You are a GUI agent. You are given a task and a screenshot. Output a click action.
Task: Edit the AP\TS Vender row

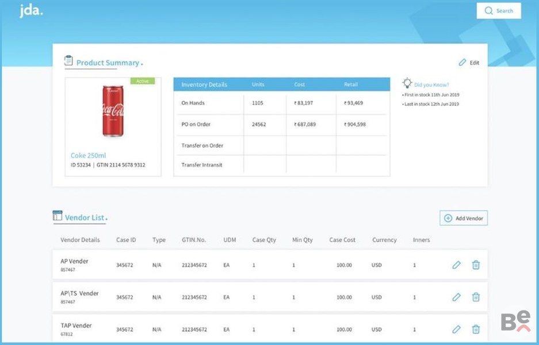[x=457, y=297]
